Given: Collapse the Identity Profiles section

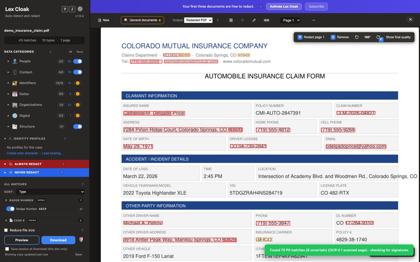Looking at the screenshot, I should pyautogui.click(x=5, y=139).
